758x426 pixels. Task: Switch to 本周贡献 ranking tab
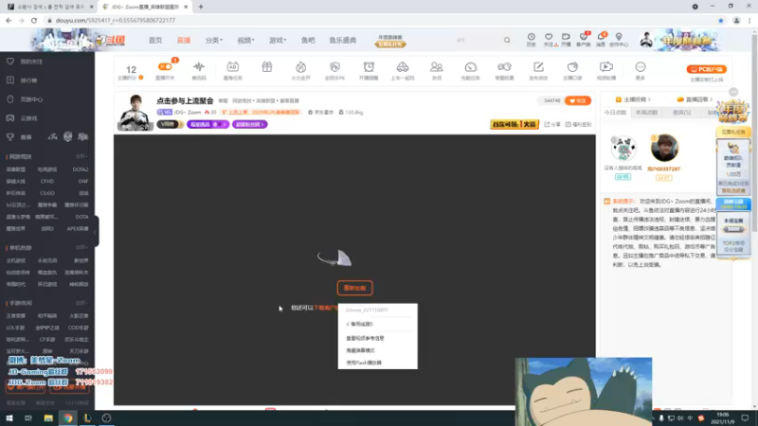[647, 112]
